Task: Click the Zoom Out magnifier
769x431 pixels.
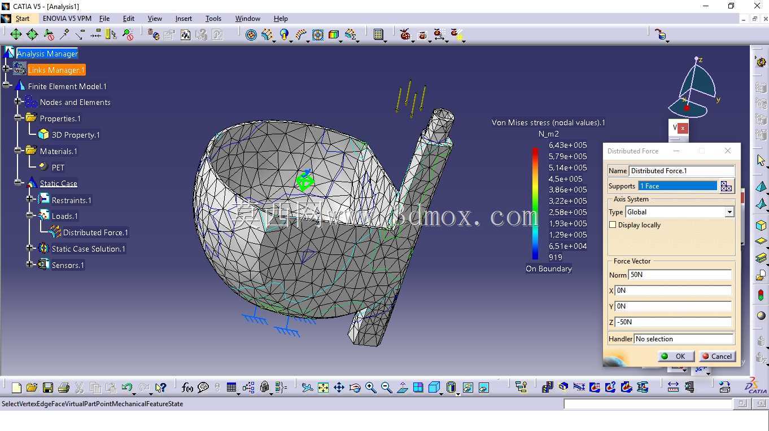Action: pos(386,388)
